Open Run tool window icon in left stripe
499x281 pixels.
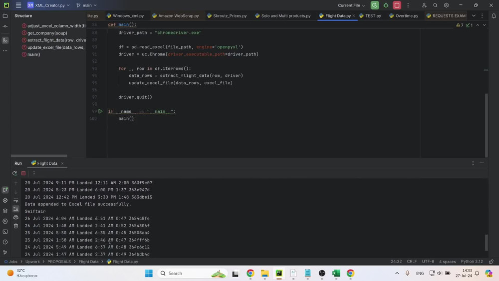click(x=5, y=190)
